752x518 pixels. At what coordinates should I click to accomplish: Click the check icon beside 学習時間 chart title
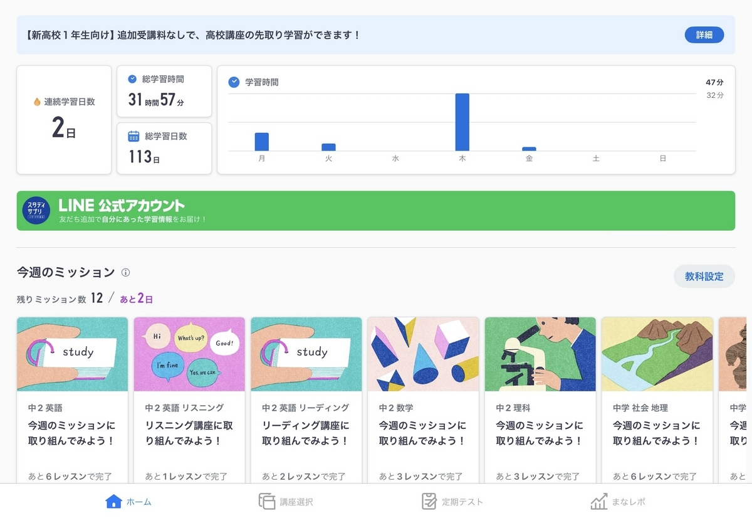click(x=234, y=82)
